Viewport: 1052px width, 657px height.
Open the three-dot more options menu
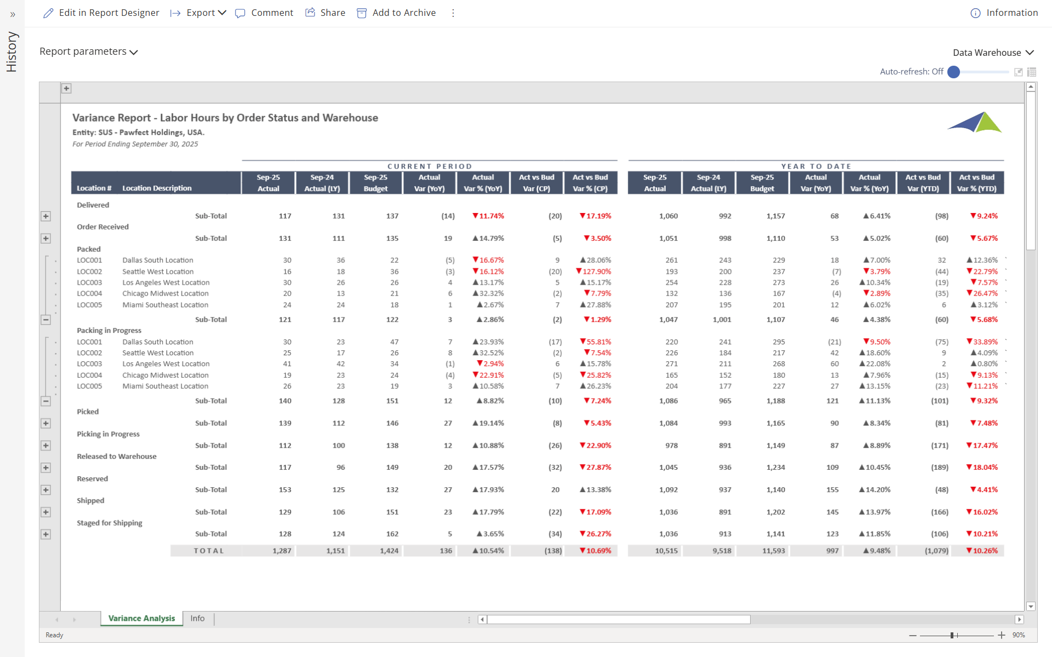[x=453, y=13]
